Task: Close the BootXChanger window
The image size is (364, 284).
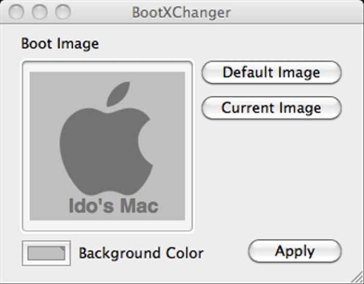Action: point(16,11)
